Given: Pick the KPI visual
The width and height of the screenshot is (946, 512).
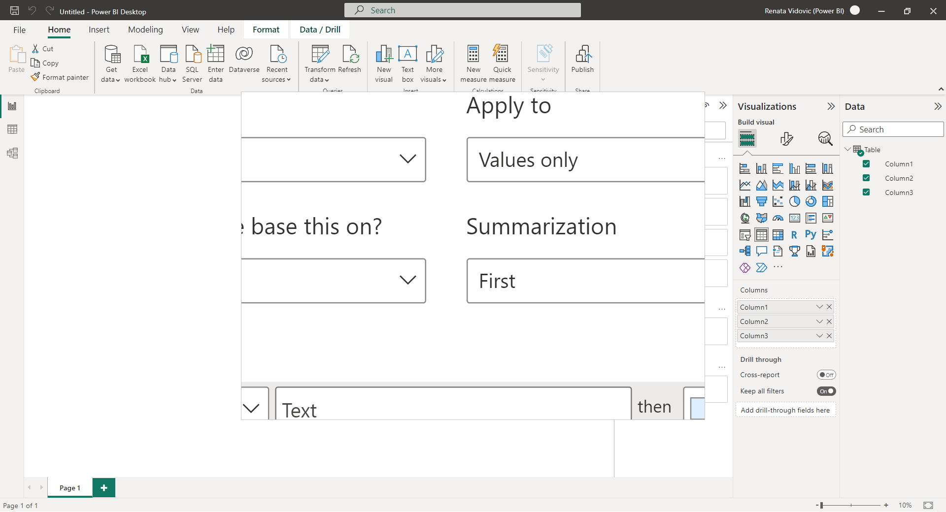Looking at the screenshot, I should [x=828, y=218].
